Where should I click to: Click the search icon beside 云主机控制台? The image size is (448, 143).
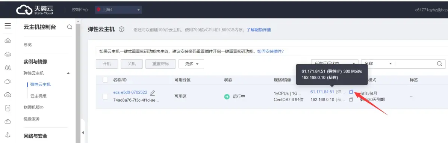point(70,27)
